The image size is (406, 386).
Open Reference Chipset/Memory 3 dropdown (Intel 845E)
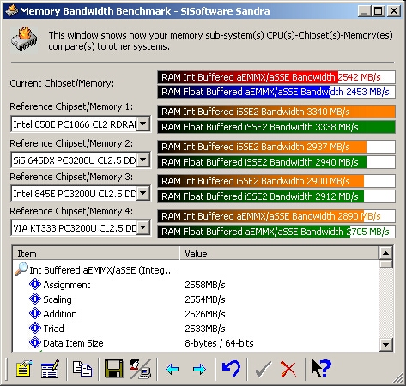point(143,194)
